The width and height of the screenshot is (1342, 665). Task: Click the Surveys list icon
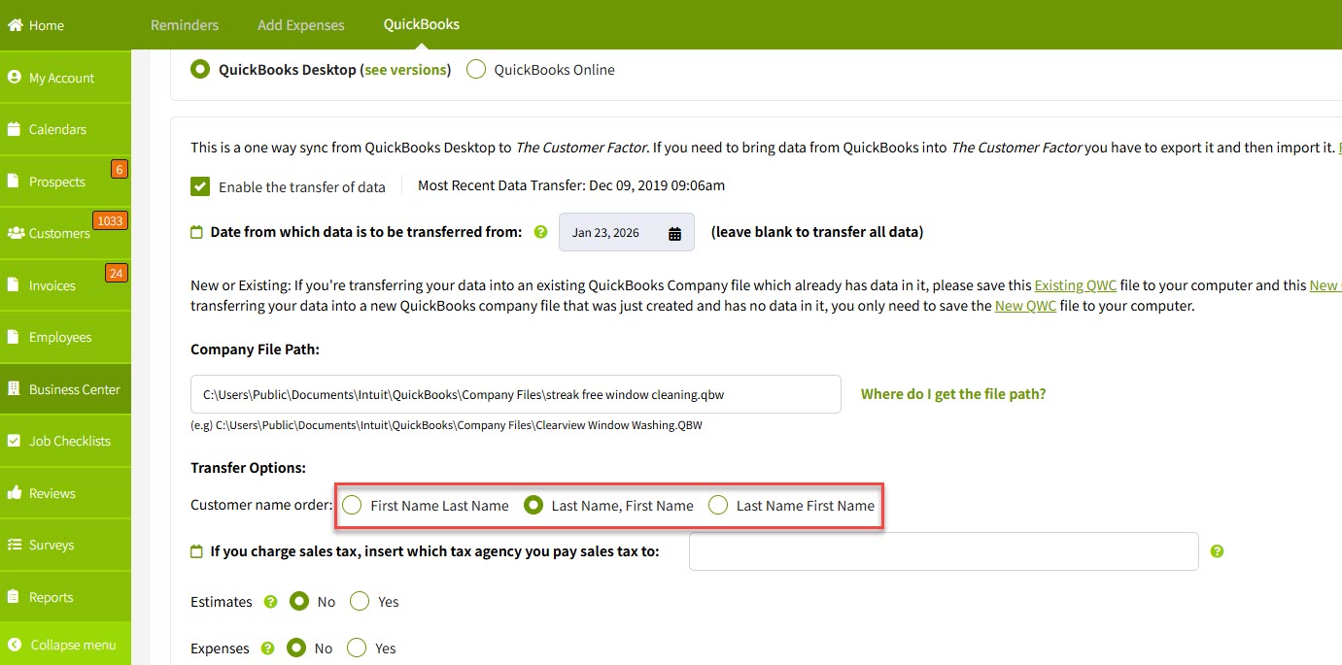point(15,545)
